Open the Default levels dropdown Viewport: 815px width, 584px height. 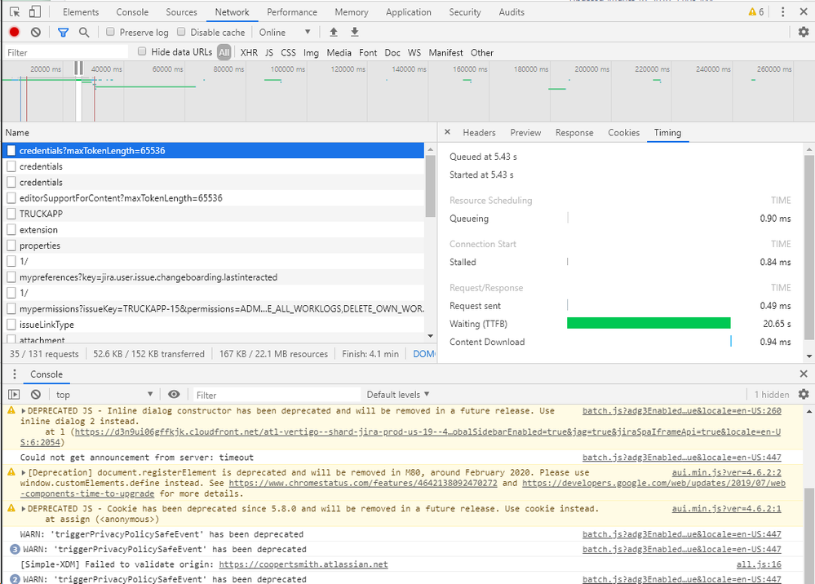coord(398,394)
